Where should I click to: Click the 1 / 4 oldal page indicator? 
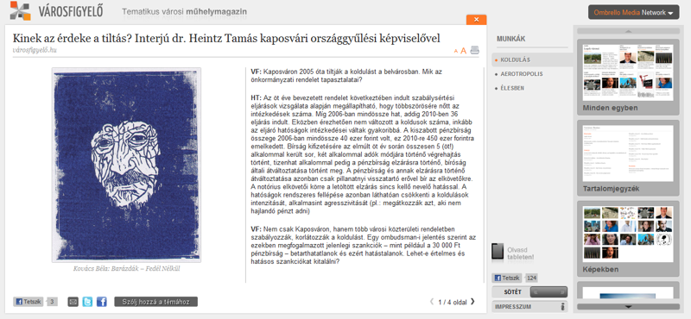pos(453,303)
